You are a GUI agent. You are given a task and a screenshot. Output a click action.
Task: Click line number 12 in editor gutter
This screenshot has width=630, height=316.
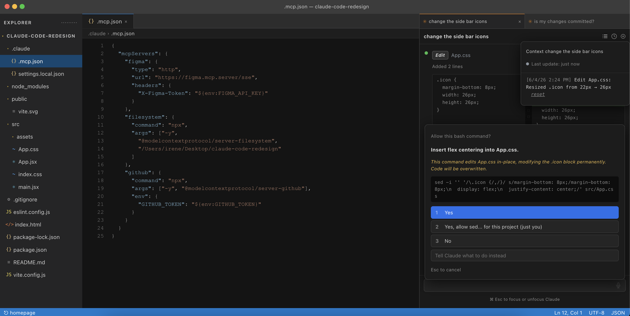(101, 133)
